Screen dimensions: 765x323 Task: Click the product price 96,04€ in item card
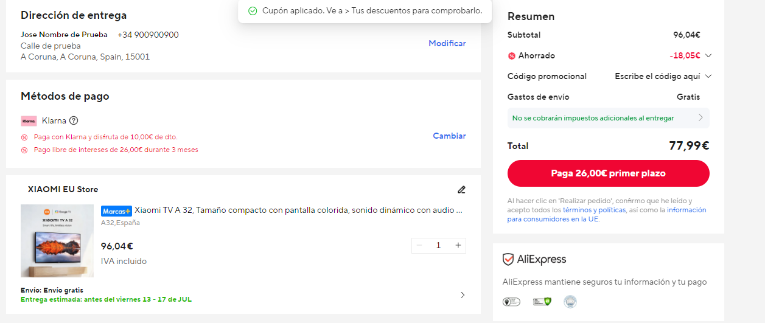pos(117,246)
